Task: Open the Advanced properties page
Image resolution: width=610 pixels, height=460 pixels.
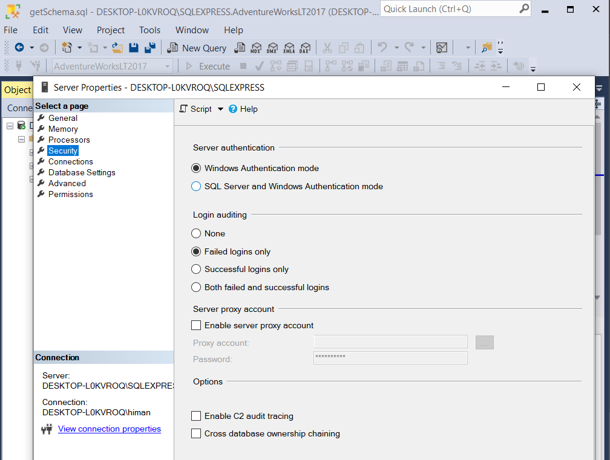Action: (67, 183)
